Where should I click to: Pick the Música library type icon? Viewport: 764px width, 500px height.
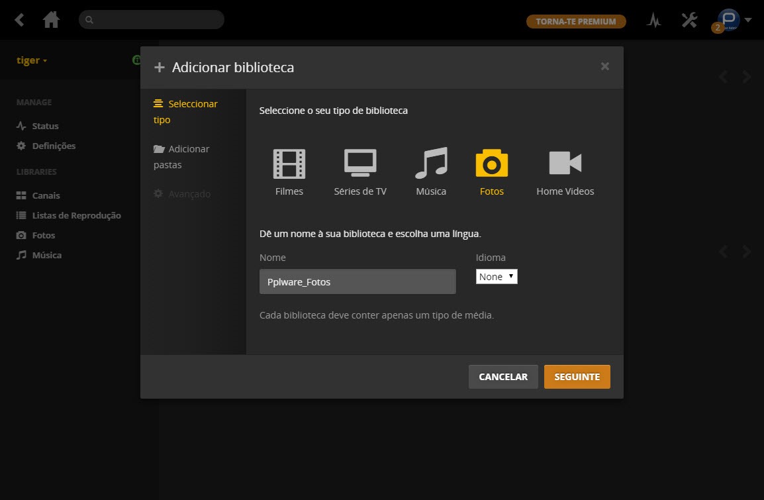[x=431, y=164]
